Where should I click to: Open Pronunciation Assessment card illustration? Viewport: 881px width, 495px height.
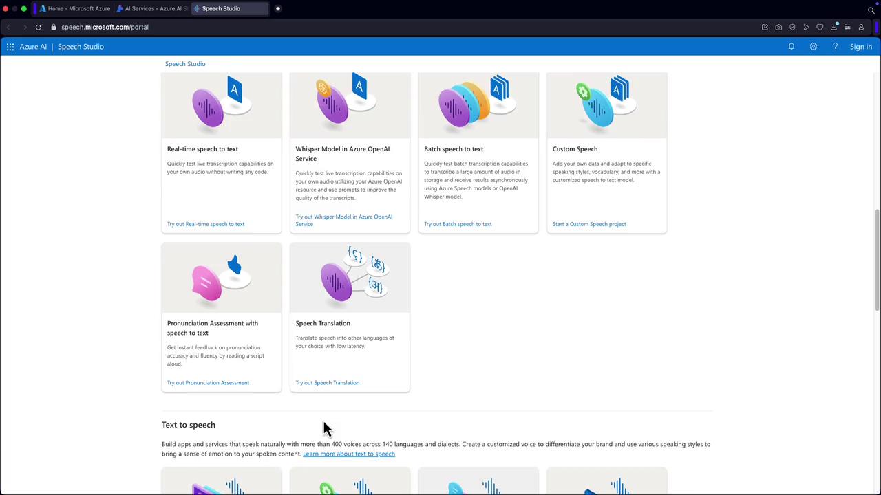[222, 278]
